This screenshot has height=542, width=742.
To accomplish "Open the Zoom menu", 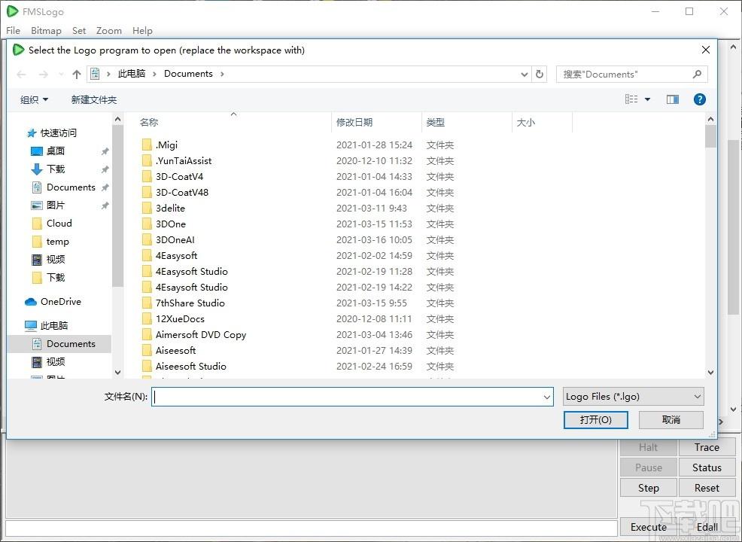I will (x=108, y=31).
